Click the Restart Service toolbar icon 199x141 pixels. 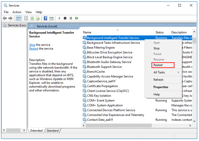tap(77, 18)
